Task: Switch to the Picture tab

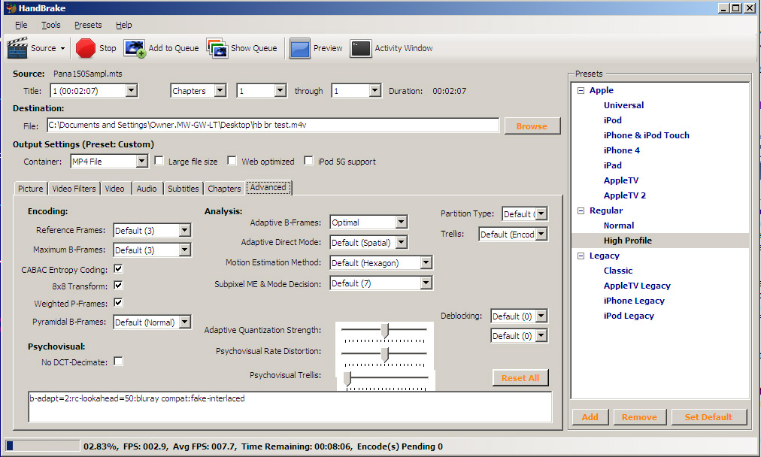Action: [x=31, y=189]
